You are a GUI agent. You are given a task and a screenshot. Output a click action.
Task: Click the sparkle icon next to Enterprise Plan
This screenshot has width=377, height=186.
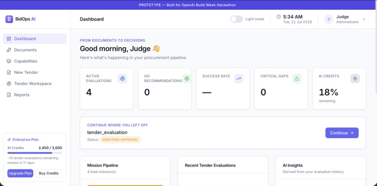pyautogui.click(x=9, y=140)
